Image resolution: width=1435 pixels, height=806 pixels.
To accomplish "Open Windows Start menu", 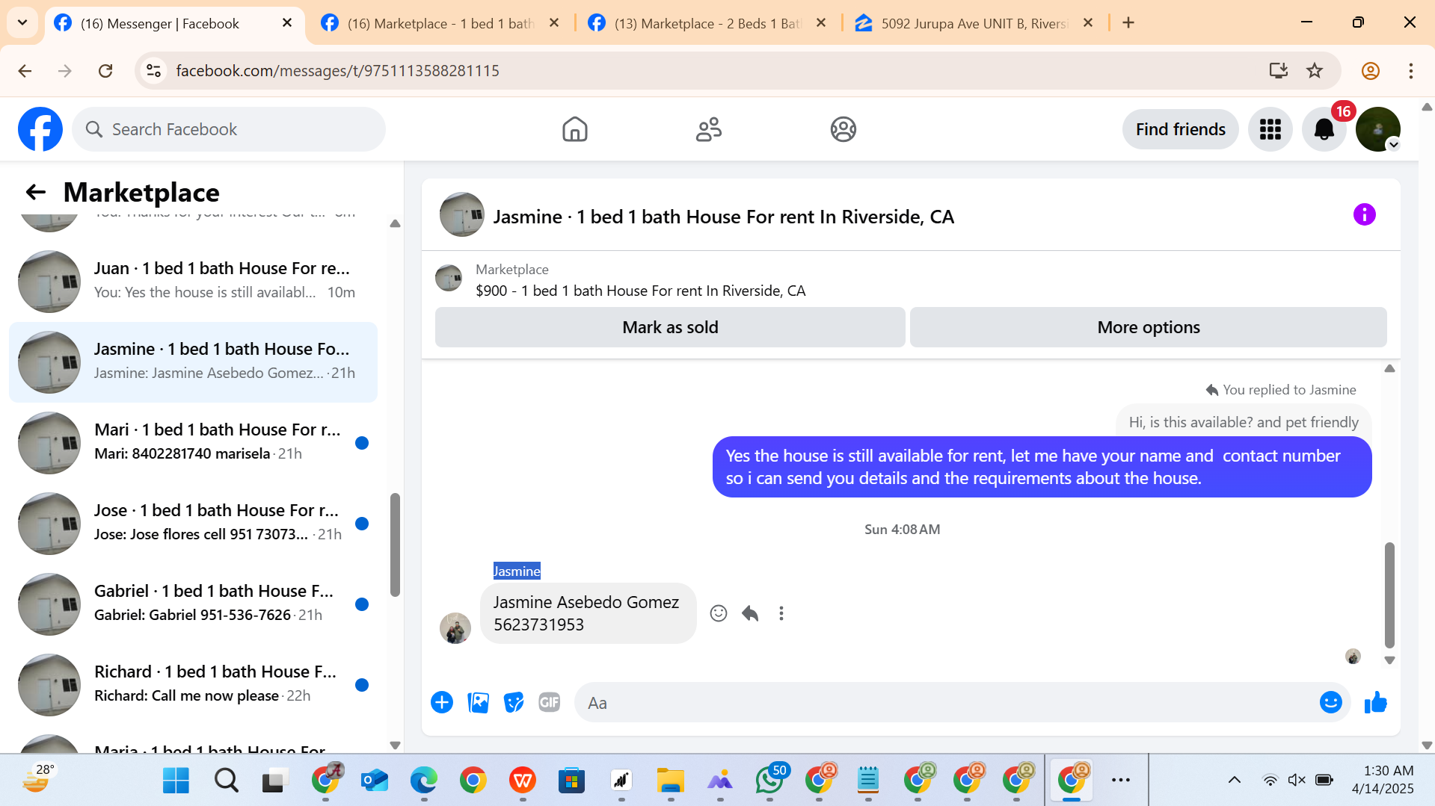I will 176,781.
